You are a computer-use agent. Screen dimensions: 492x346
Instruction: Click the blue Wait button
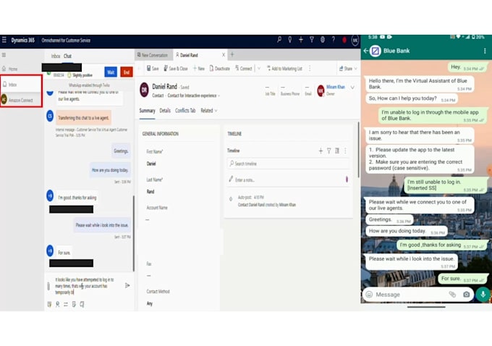111,72
